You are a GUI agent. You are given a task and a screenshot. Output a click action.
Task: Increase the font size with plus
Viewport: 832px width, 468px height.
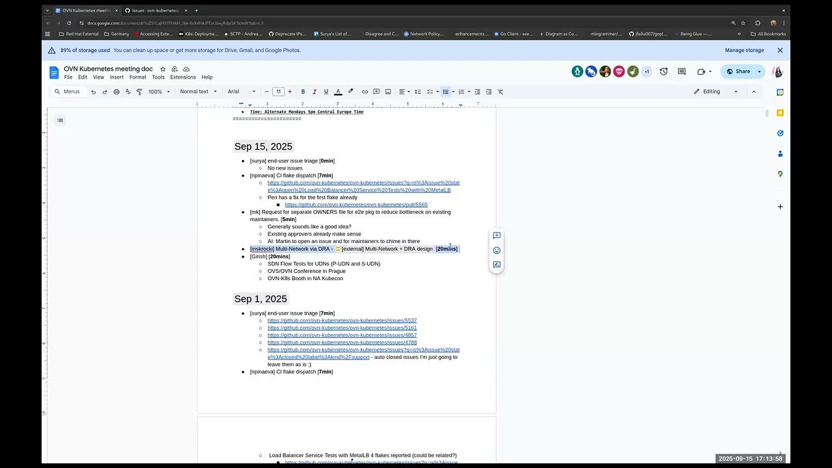click(x=290, y=92)
